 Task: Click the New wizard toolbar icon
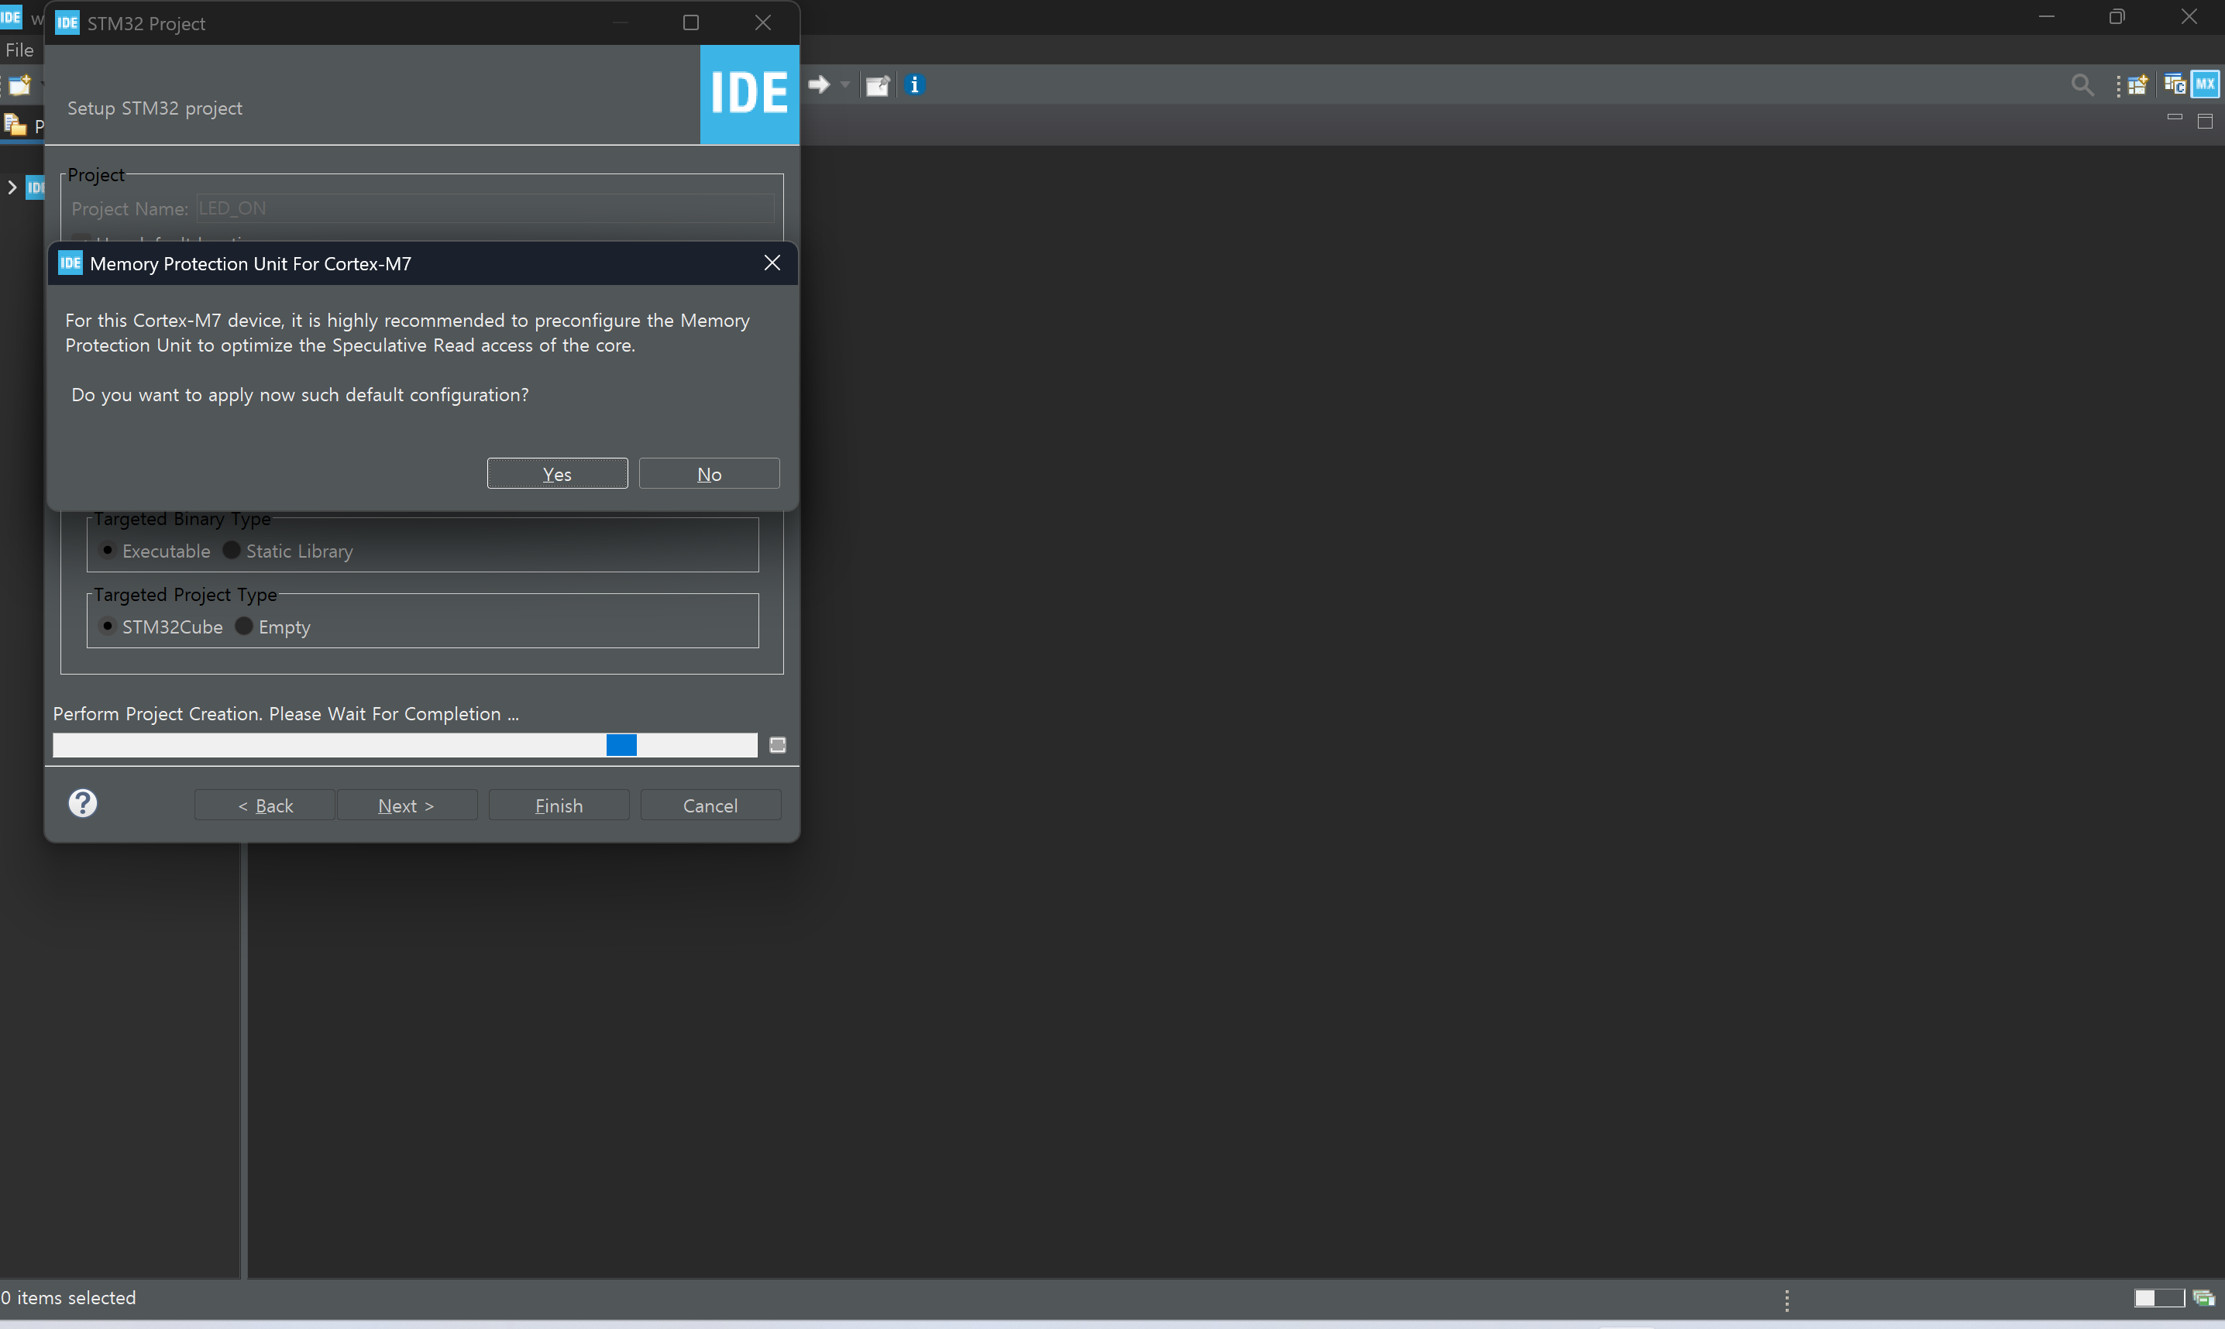(x=19, y=85)
